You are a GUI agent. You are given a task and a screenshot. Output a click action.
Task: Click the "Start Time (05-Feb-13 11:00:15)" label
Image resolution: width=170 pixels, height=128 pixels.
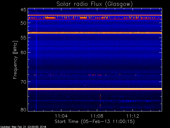coord(95,122)
